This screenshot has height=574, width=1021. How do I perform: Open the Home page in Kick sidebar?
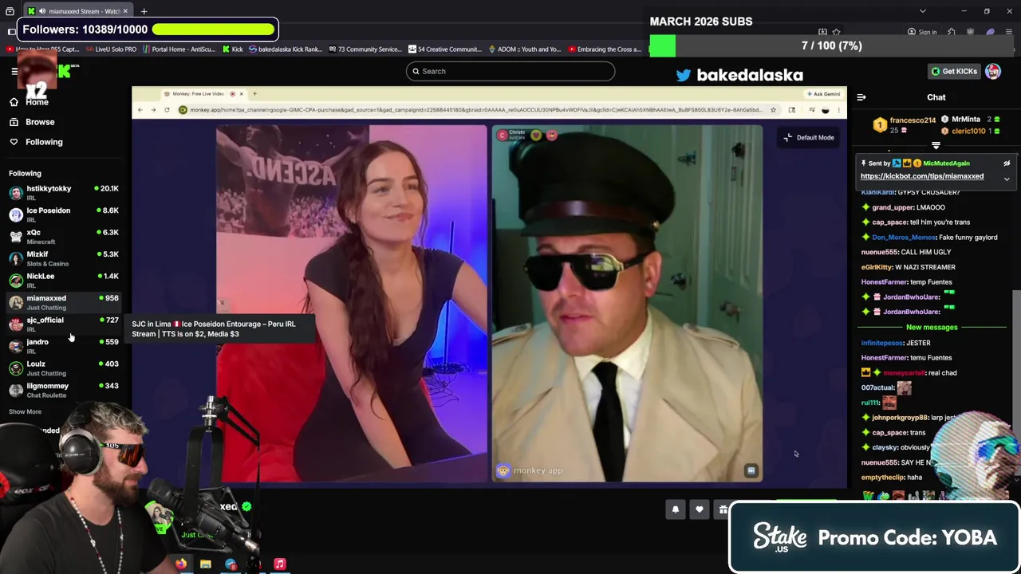[37, 102]
